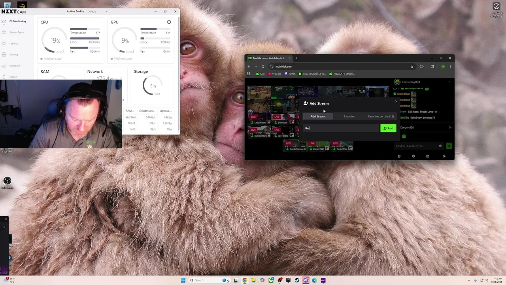Open the Chrome profile avatar
506x285 pixels.
(443, 66)
